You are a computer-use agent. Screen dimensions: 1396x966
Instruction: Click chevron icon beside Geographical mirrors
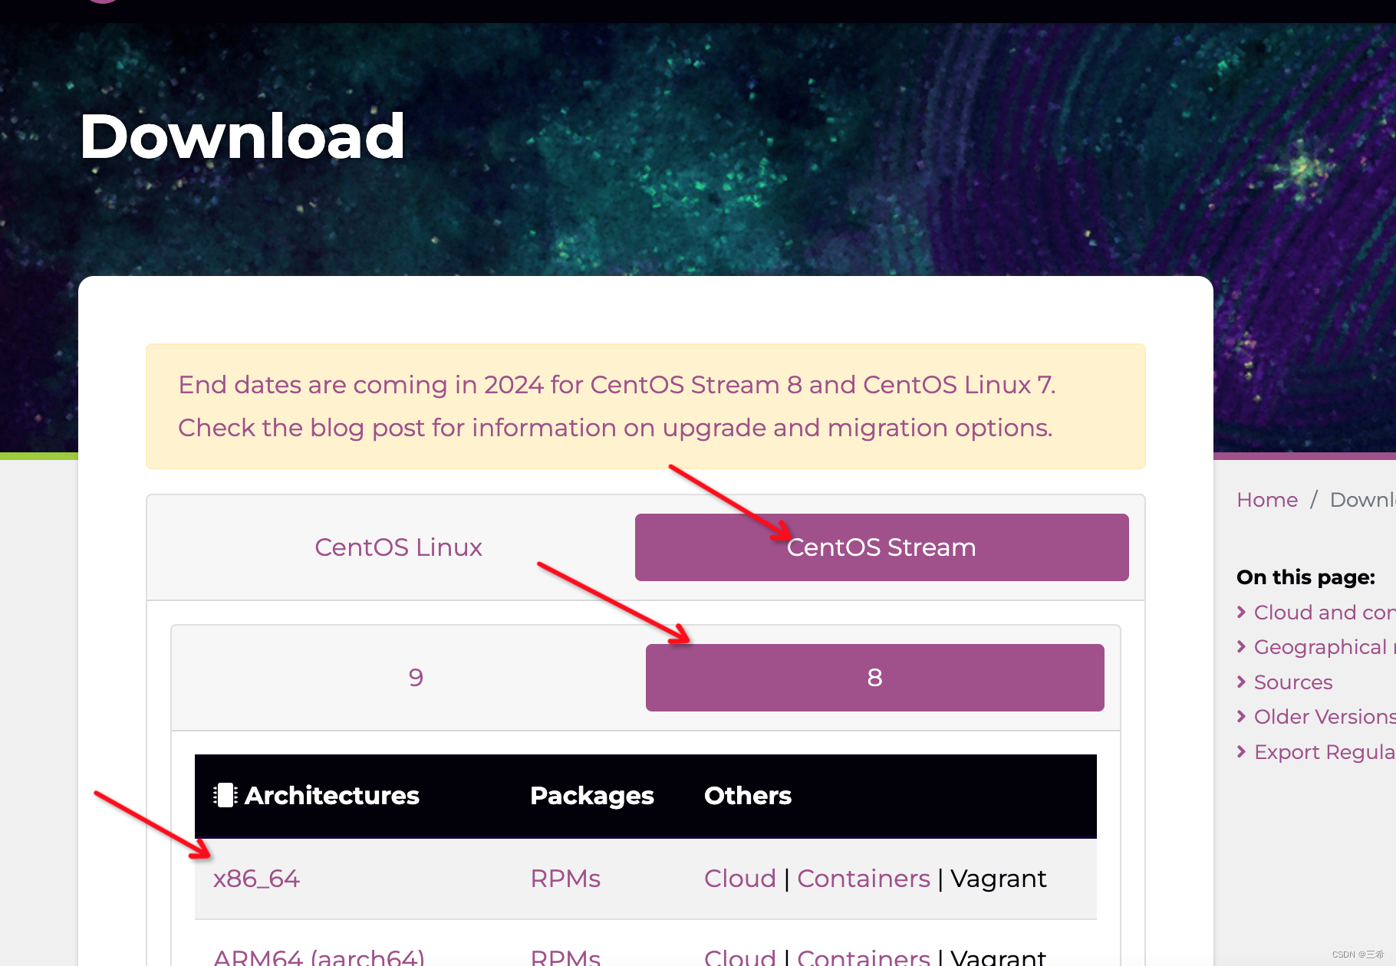(x=1242, y=646)
